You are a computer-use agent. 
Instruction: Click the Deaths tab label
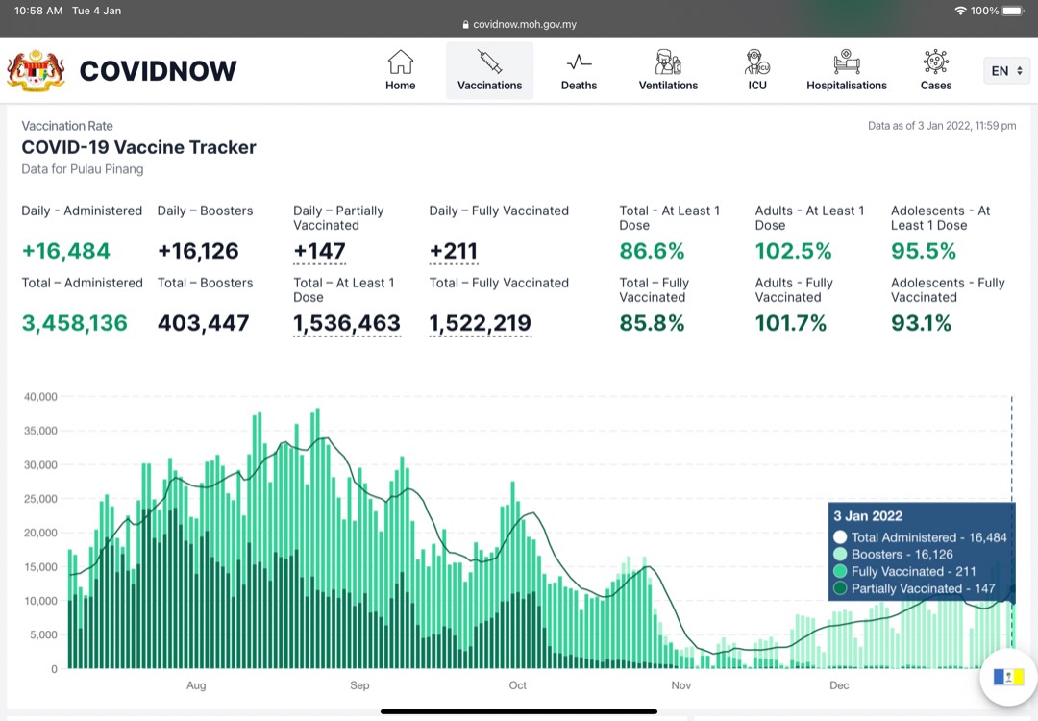pos(580,86)
